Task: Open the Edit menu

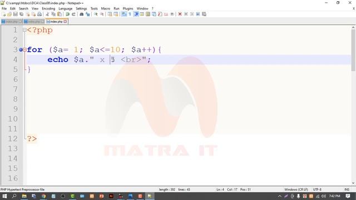Action: tap(13, 8)
